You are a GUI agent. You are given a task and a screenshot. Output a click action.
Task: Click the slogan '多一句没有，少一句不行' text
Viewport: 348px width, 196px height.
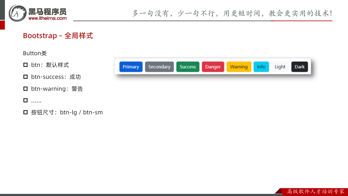click(174, 13)
